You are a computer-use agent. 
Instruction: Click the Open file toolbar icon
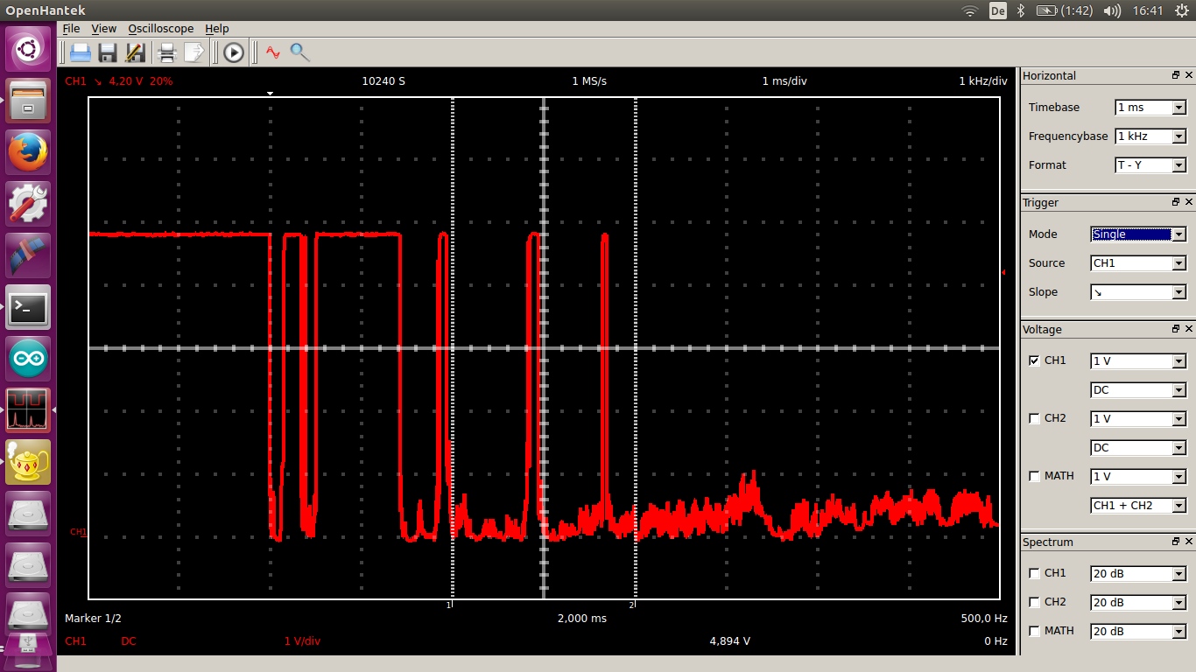[x=81, y=52]
